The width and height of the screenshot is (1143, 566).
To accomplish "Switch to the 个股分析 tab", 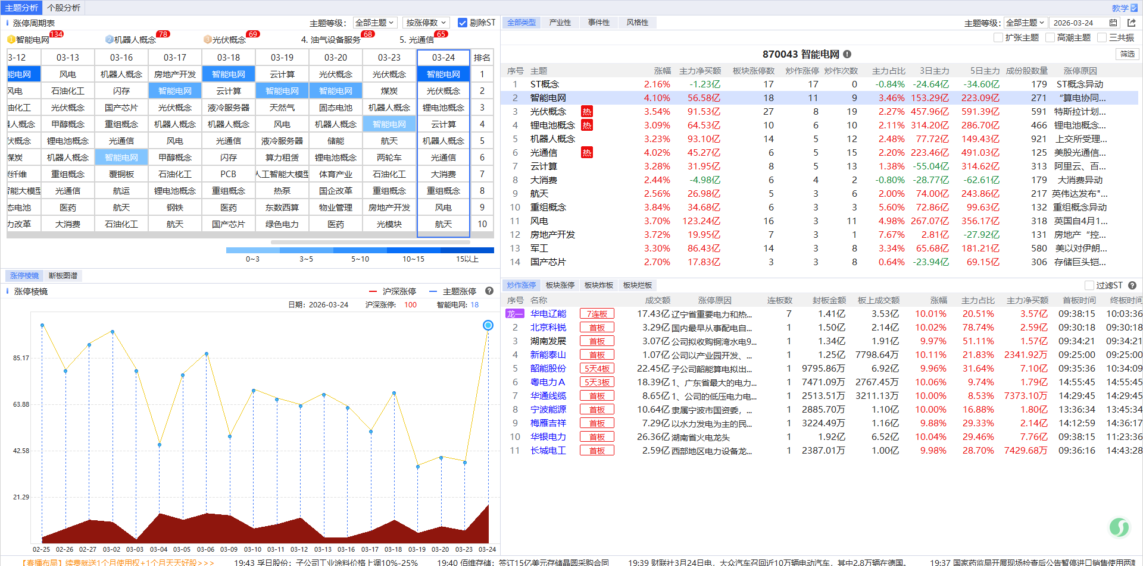I will (64, 8).
